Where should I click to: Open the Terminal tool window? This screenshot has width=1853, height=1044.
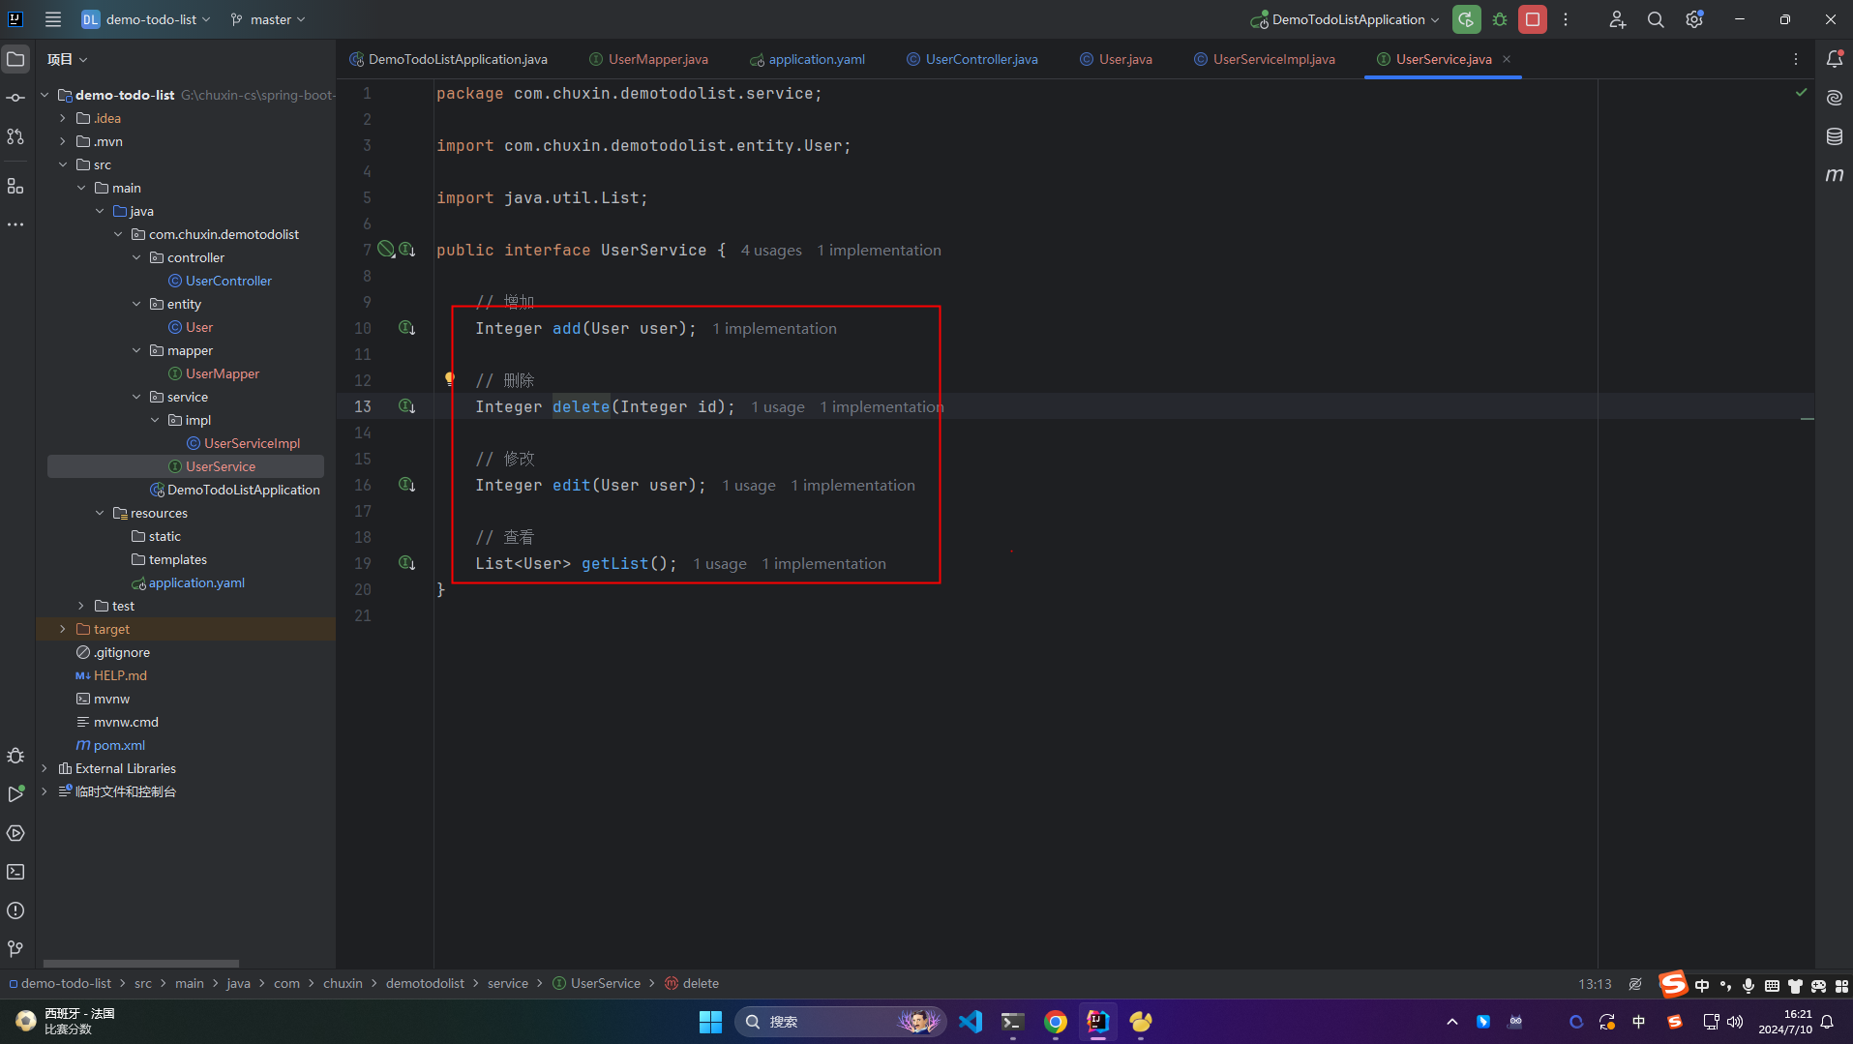[x=15, y=872]
